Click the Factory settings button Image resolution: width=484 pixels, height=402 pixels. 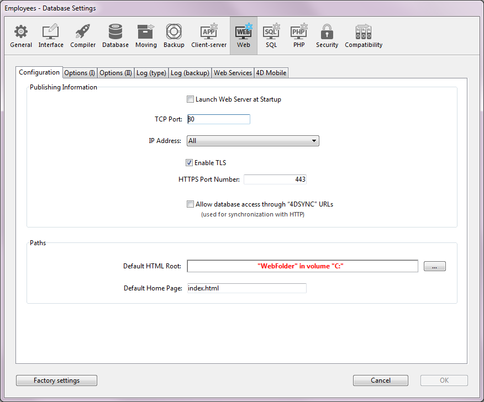click(56, 380)
